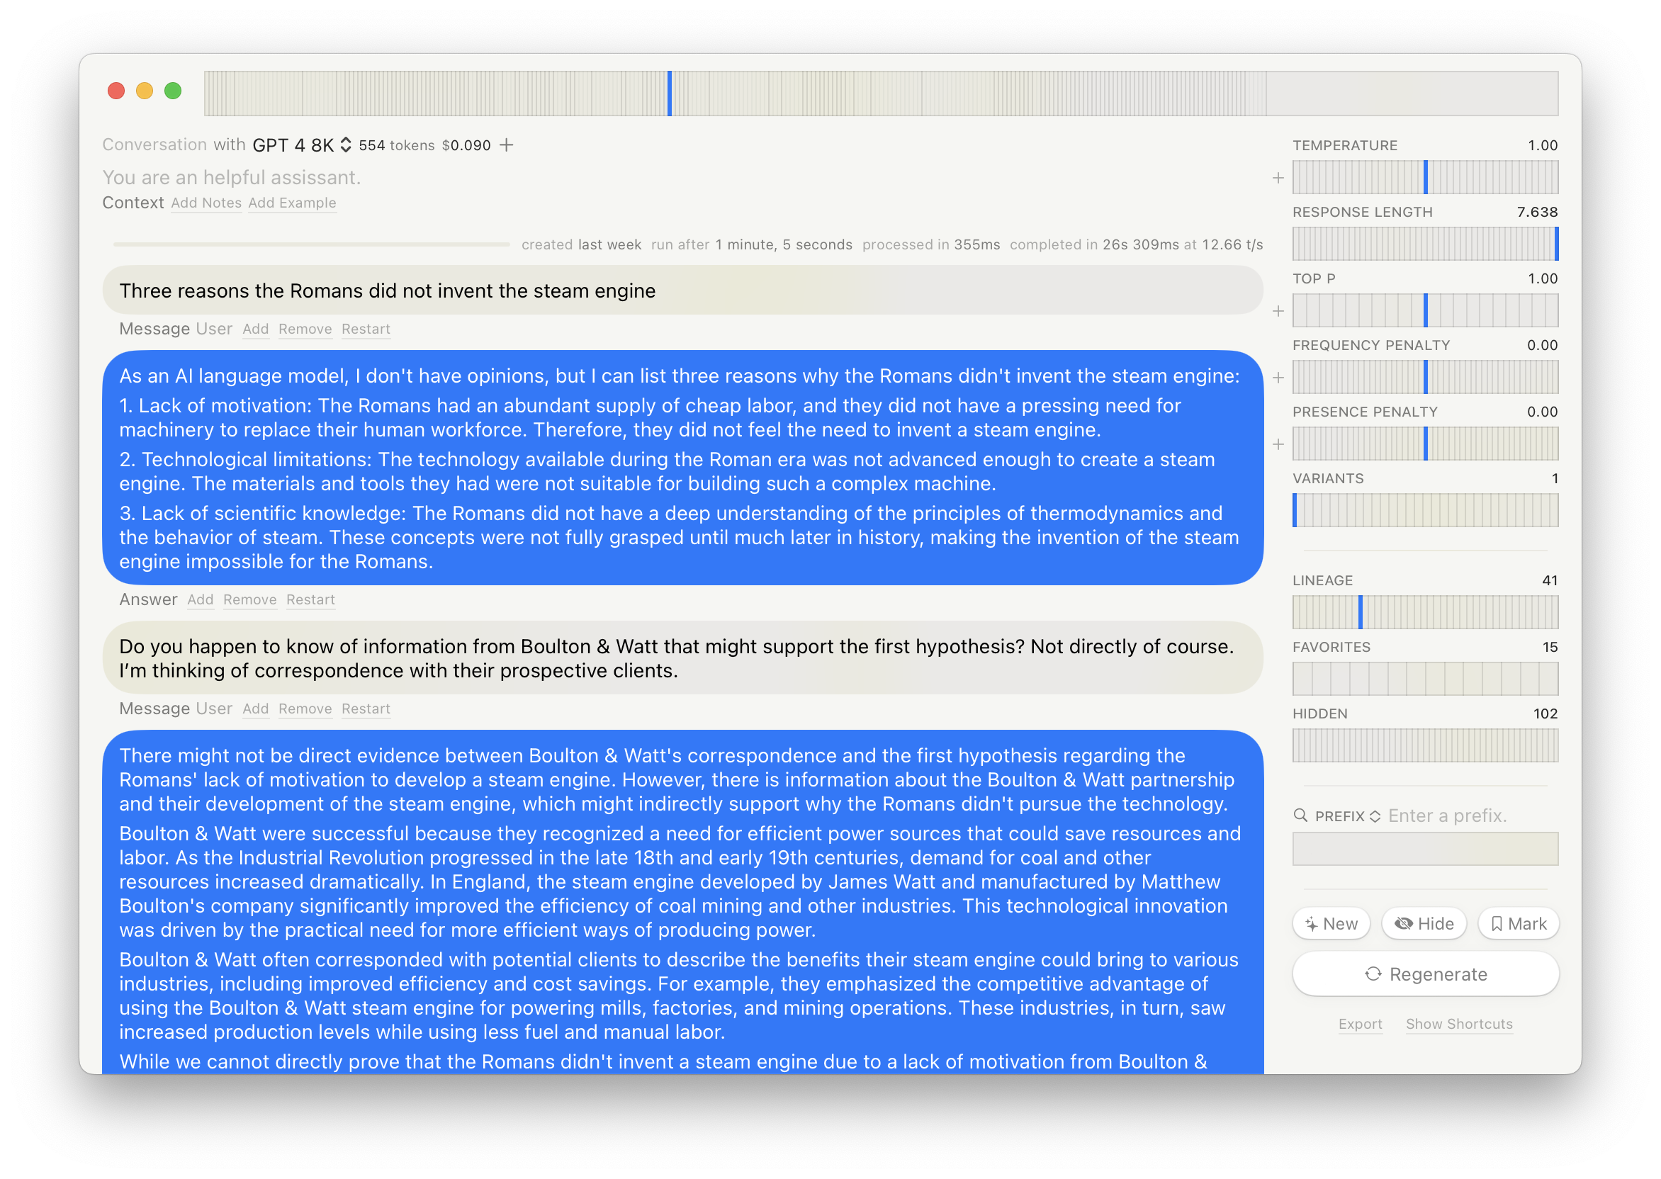Click Restart under the first Answer
Viewport: 1661px width, 1179px height.
point(310,600)
